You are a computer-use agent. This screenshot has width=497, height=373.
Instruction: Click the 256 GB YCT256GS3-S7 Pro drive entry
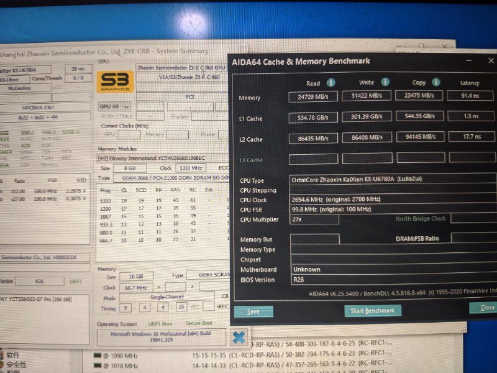tap(36, 299)
